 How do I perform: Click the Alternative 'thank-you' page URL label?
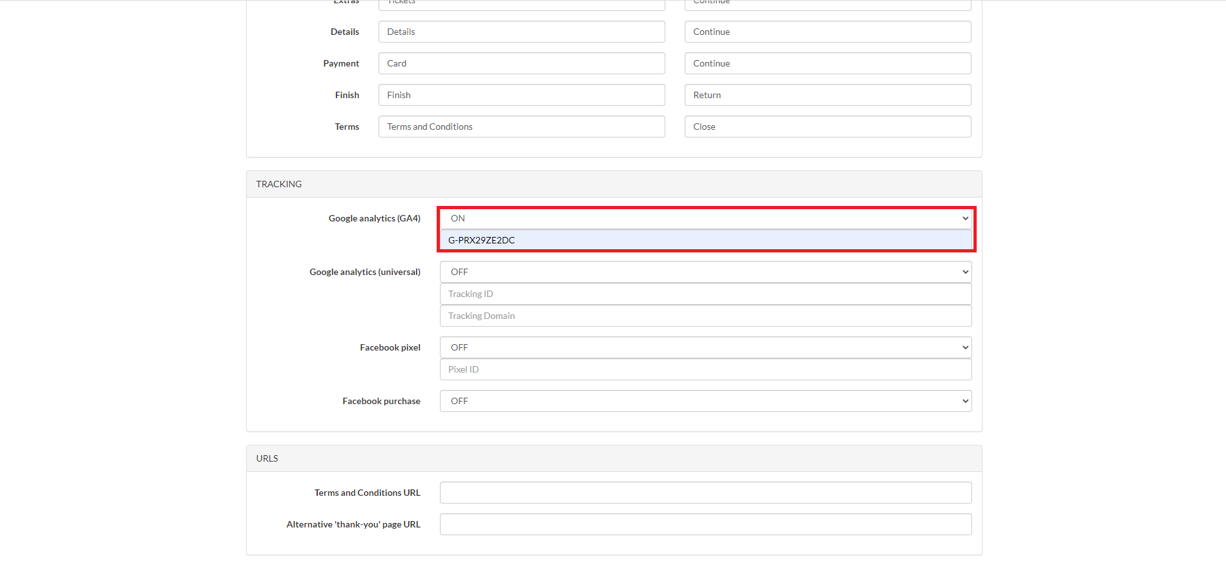(353, 524)
